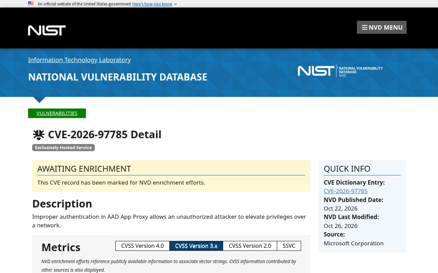Image resolution: width=438 pixels, height=273 pixels.
Task: Open the CVE-2026-97785 dictionary entry link
Action: (345, 191)
